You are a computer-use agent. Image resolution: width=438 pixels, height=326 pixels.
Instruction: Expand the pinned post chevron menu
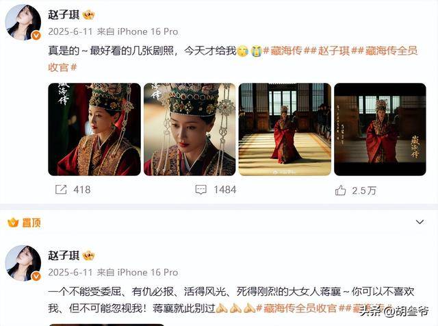420,222
